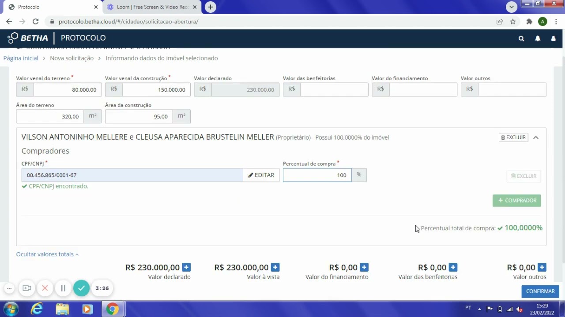Open Chrome profile avatar A
Image resolution: width=565 pixels, height=317 pixels.
click(x=543, y=21)
